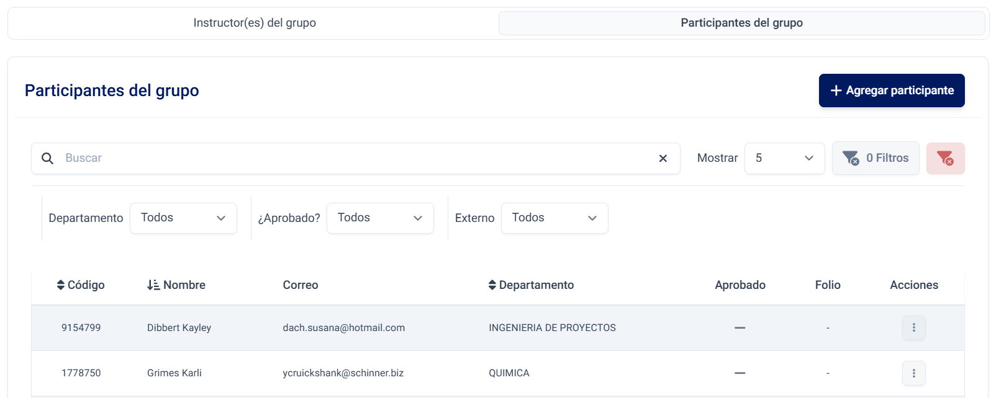Image resolution: width=991 pixels, height=398 pixels.
Task: Toggle the 0 Filtros filter button
Action: [876, 159]
